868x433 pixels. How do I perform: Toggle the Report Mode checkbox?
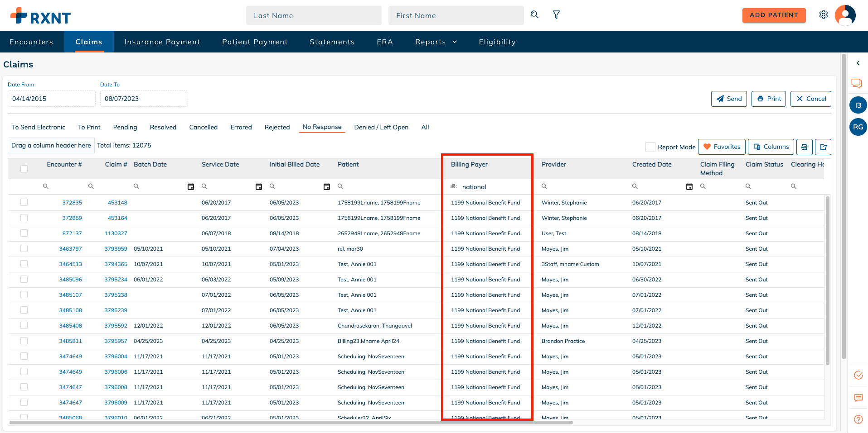click(x=650, y=147)
